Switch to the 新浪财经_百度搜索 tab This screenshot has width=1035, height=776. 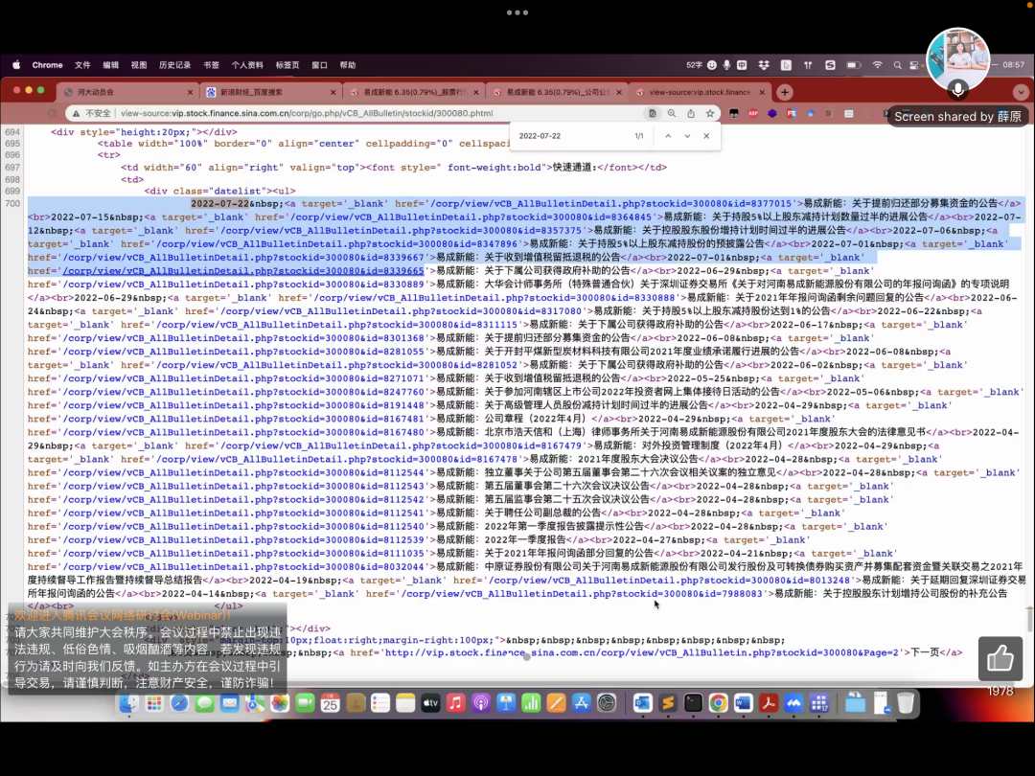click(x=270, y=92)
